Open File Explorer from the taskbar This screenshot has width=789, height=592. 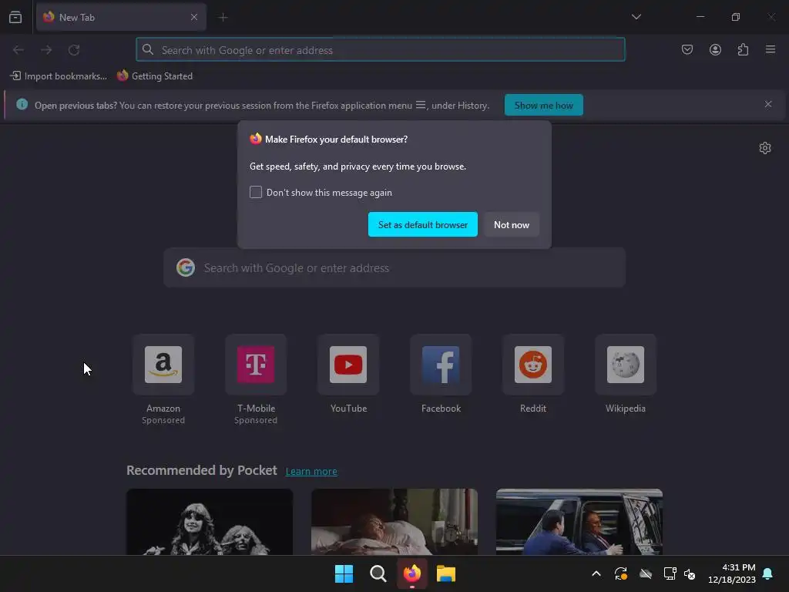446,573
